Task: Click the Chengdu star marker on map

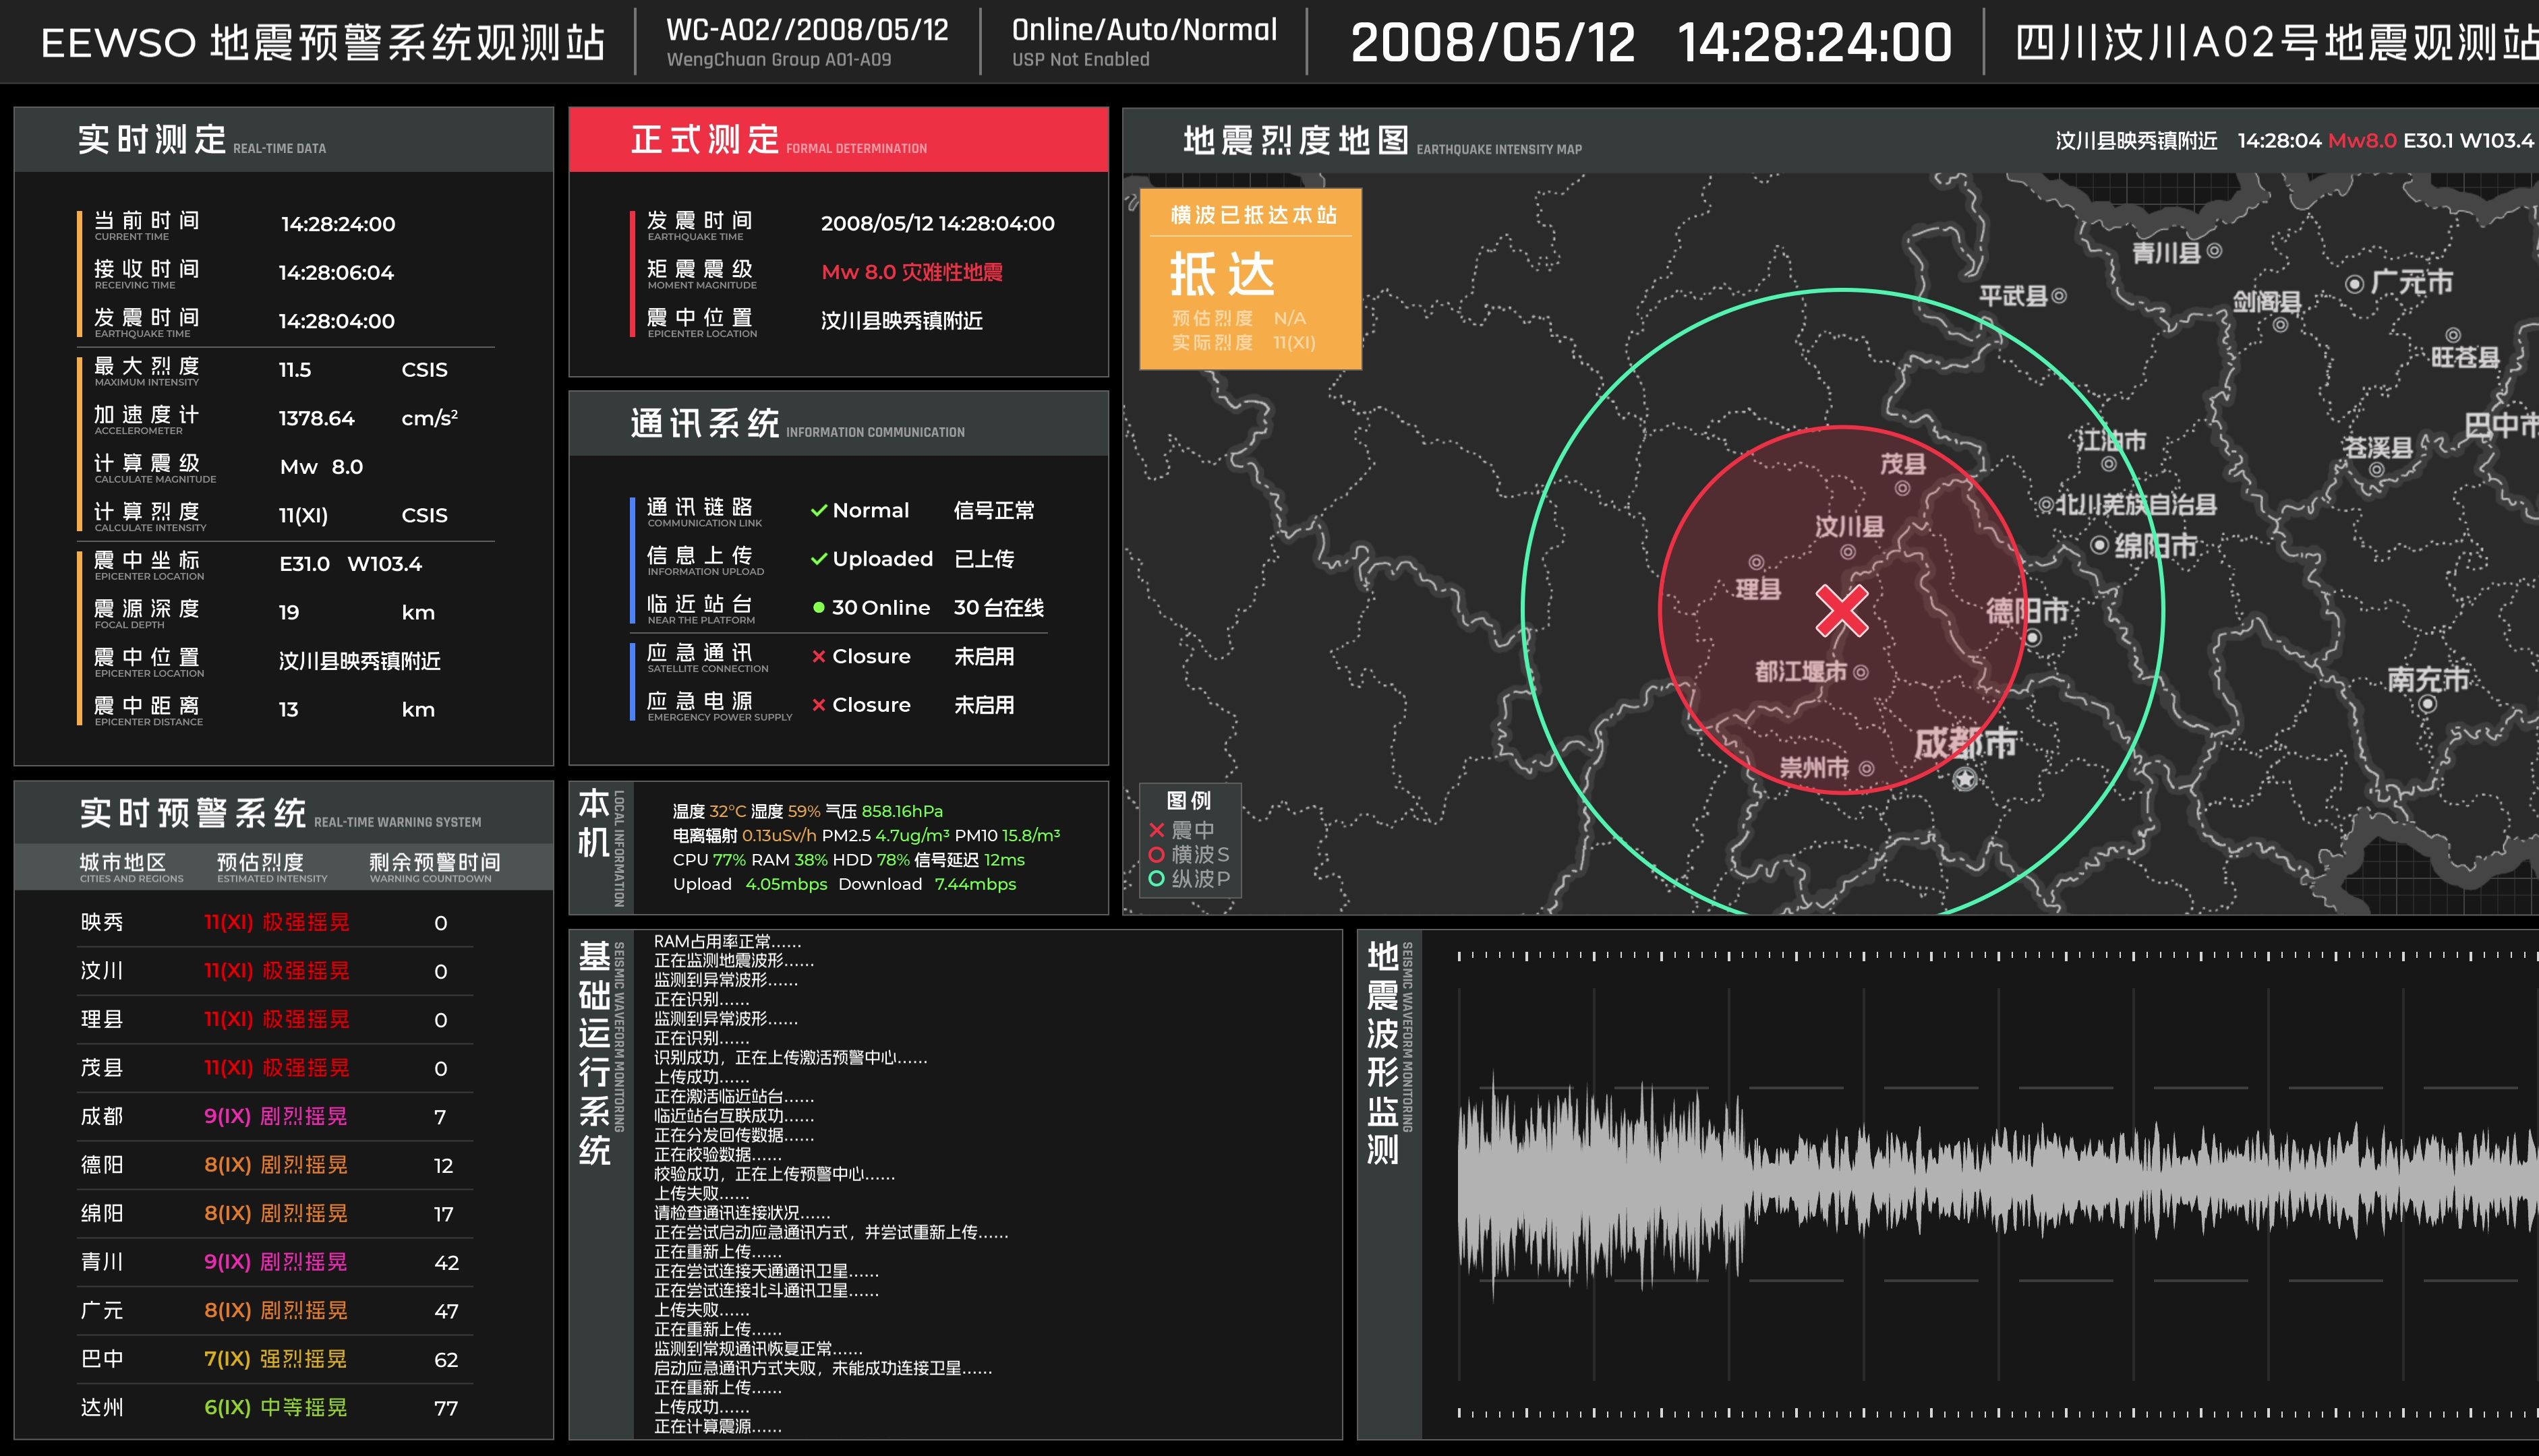Action: coord(1964,778)
